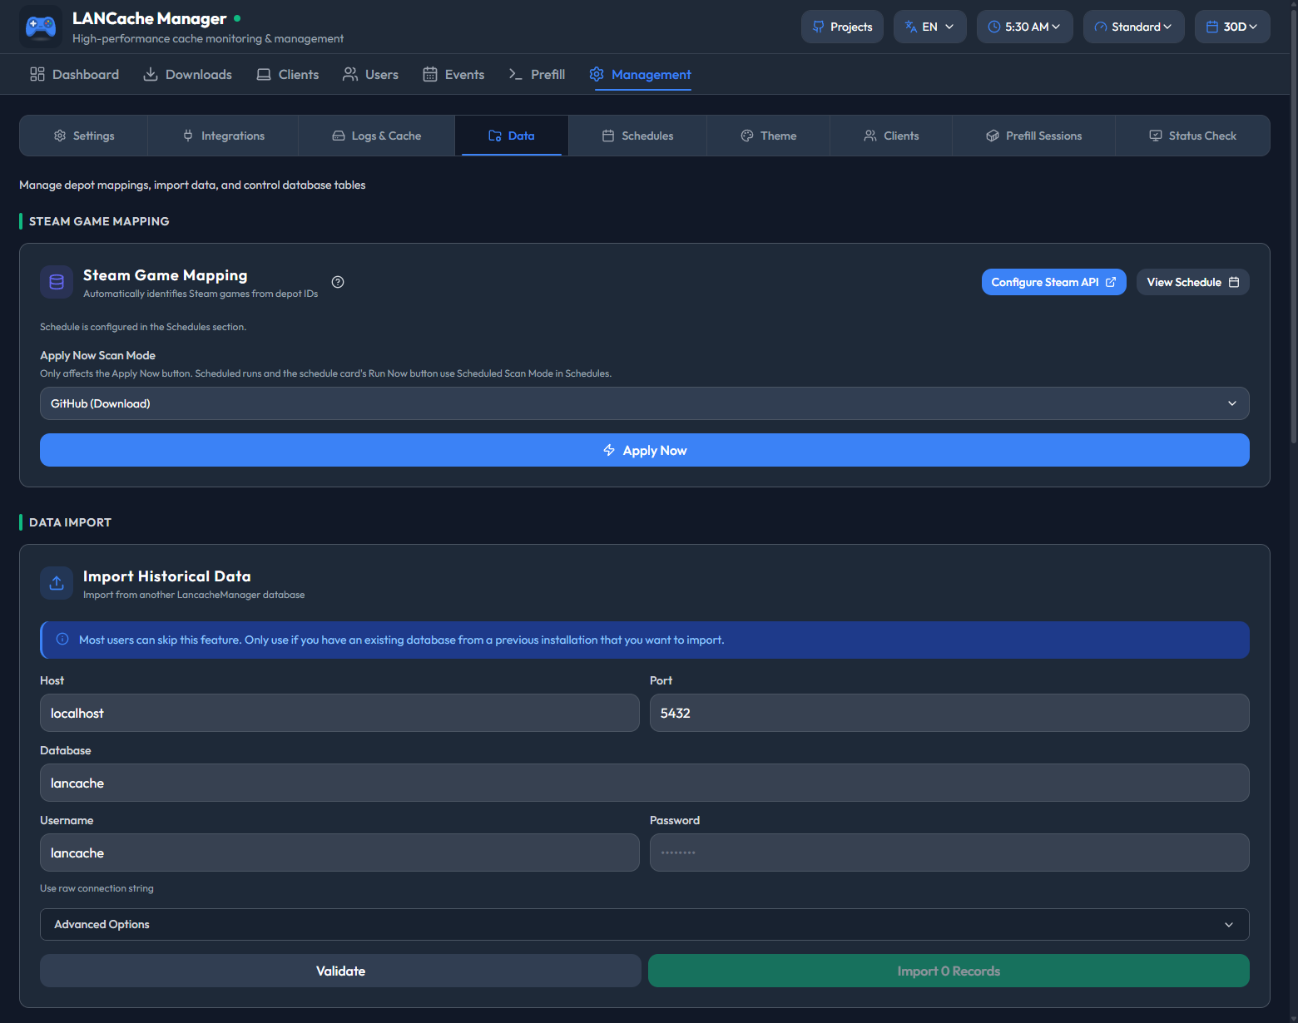Click the page vertical scrollbar
Image resolution: width=1298 pixels, height=1023 pixels.
(1293, 225)
